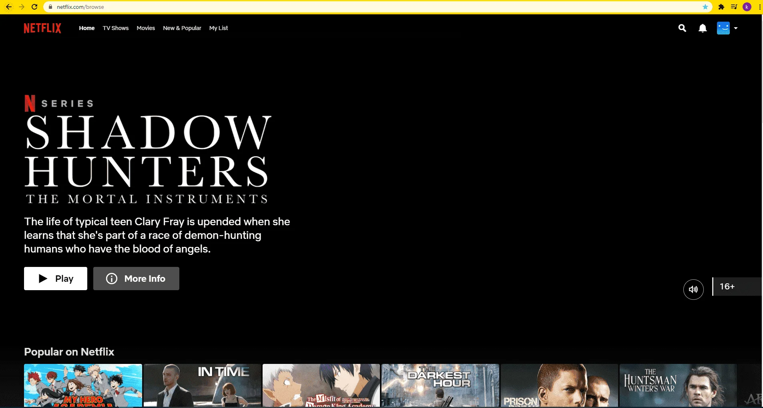
Task: Open the Chrome three-dot menu
Action: click(x=759, y=7)
